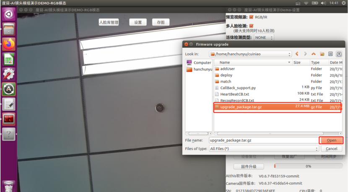Switch to list view icon
The height and width of the screenshot is (192, 348).
pyautogui.click(x=330, y=54)
